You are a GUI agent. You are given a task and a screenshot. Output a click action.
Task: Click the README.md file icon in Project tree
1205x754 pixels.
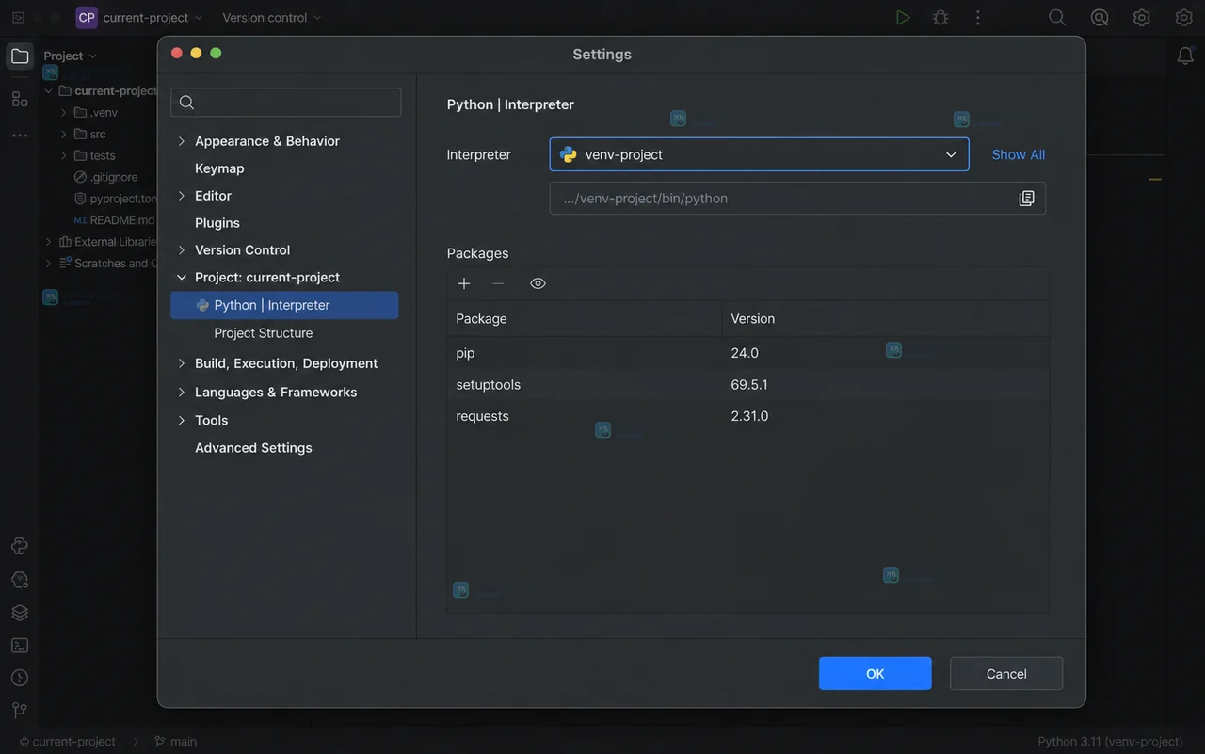[x=80, y=220]
